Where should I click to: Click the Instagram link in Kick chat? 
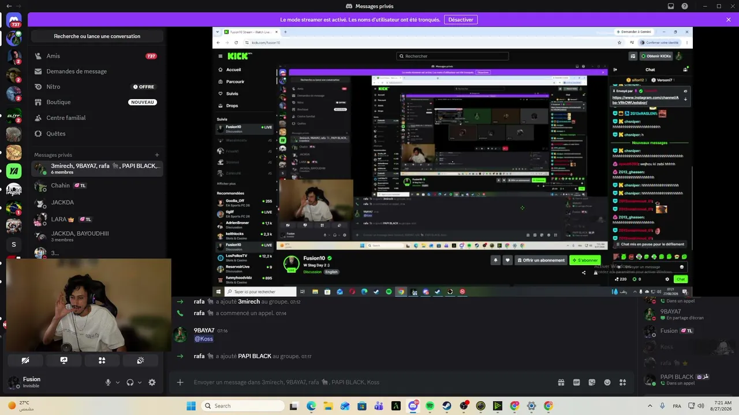[x=645, y=100]
